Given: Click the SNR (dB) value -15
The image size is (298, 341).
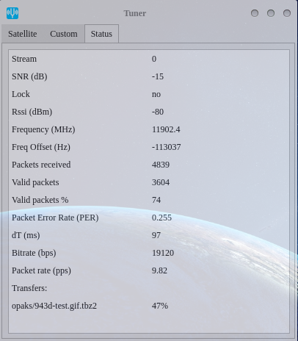Looking at the screenshot, I should 158,76.
